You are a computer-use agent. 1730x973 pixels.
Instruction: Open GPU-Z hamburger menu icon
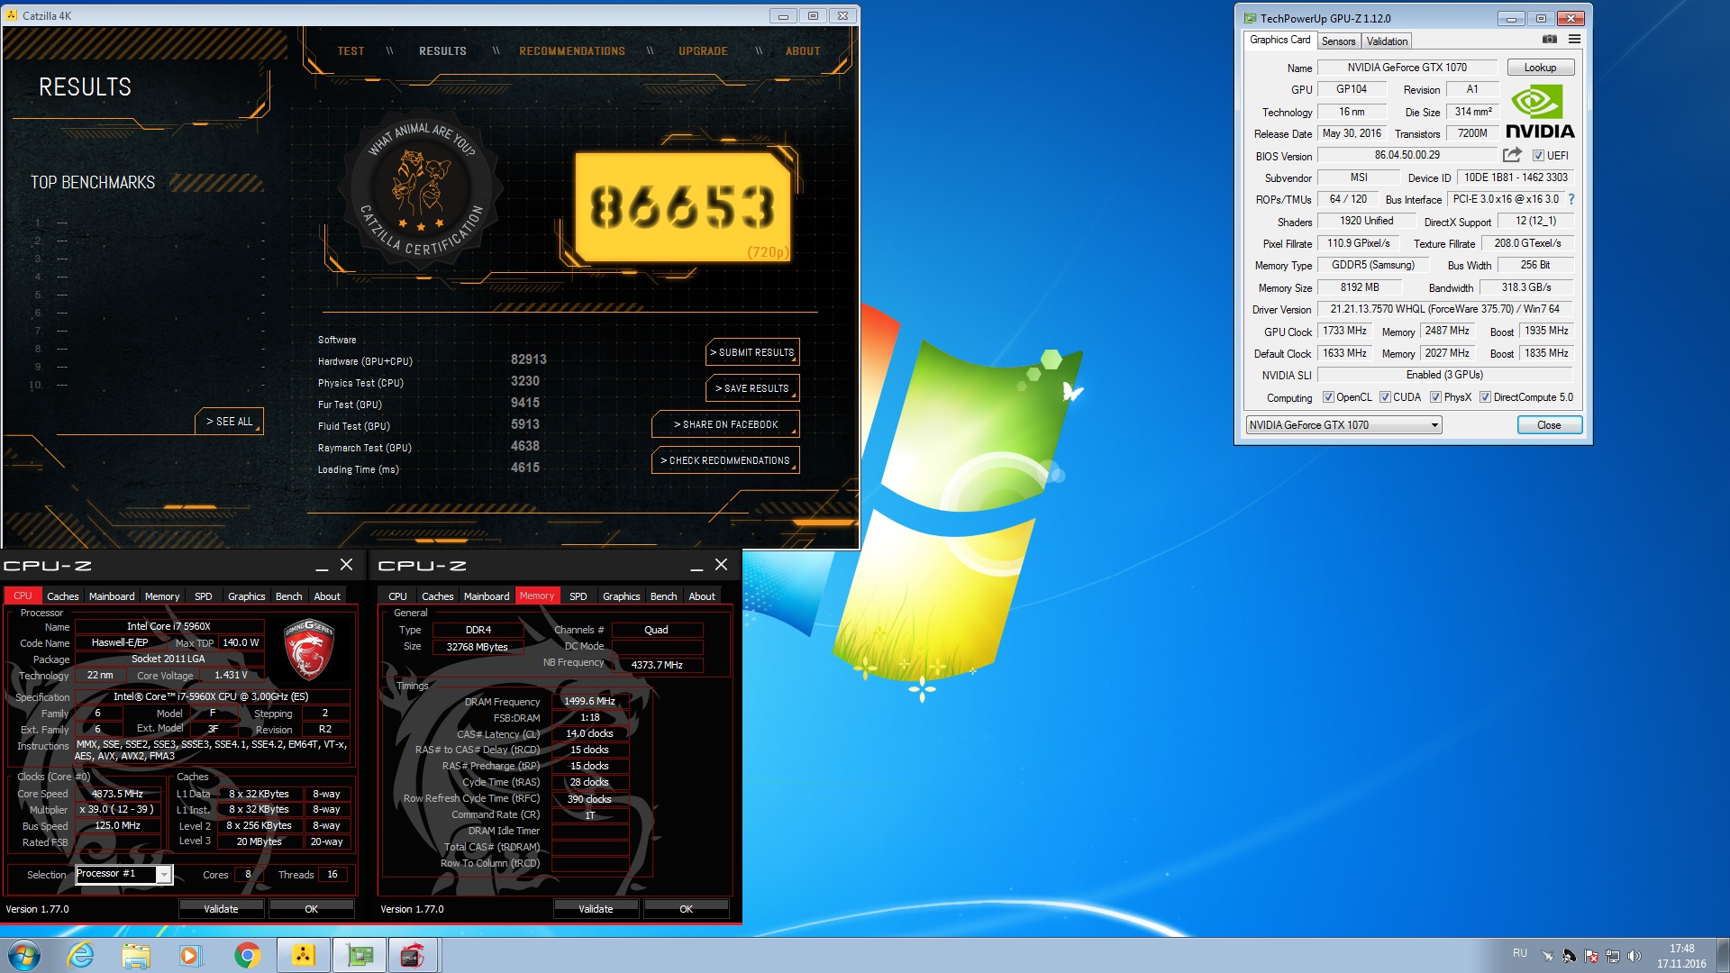pos(1574,40)
